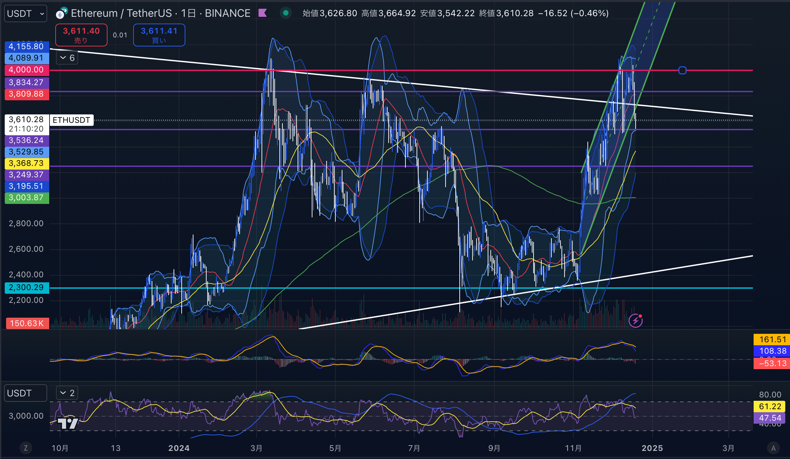Click the 3,529.85 blue price label
790x459 pixels.
tap(27, 152)
